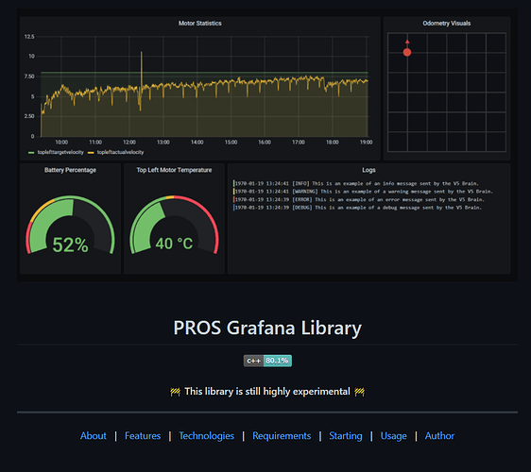Click the Odometry Visuals panel title
Screen dimensions: 531x472
(446, 23)
